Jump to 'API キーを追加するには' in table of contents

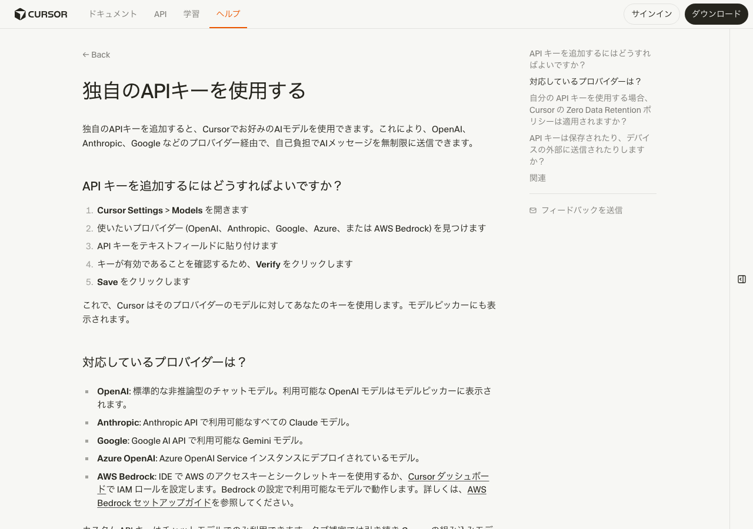[589, 59]
